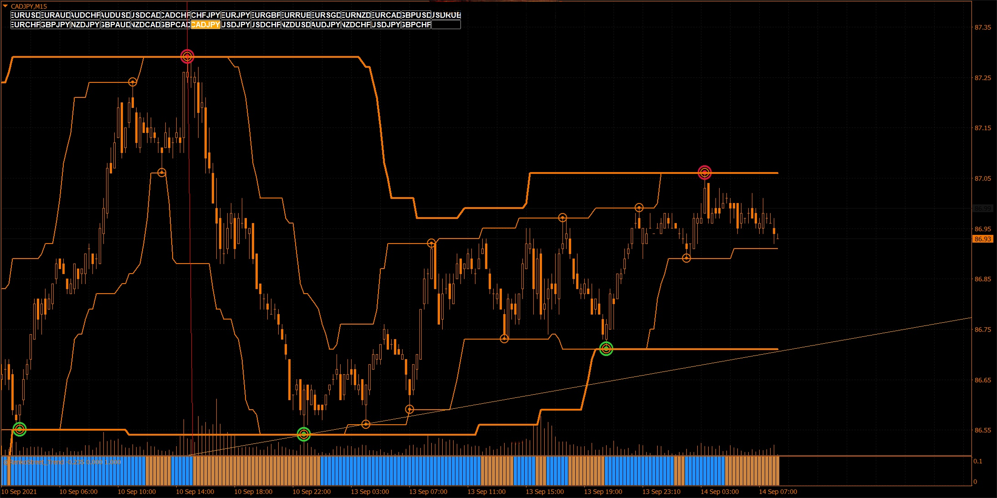Screen dimensions: 997x498
Task: Click green target marker at far-left low
Action: click(19, 429)
